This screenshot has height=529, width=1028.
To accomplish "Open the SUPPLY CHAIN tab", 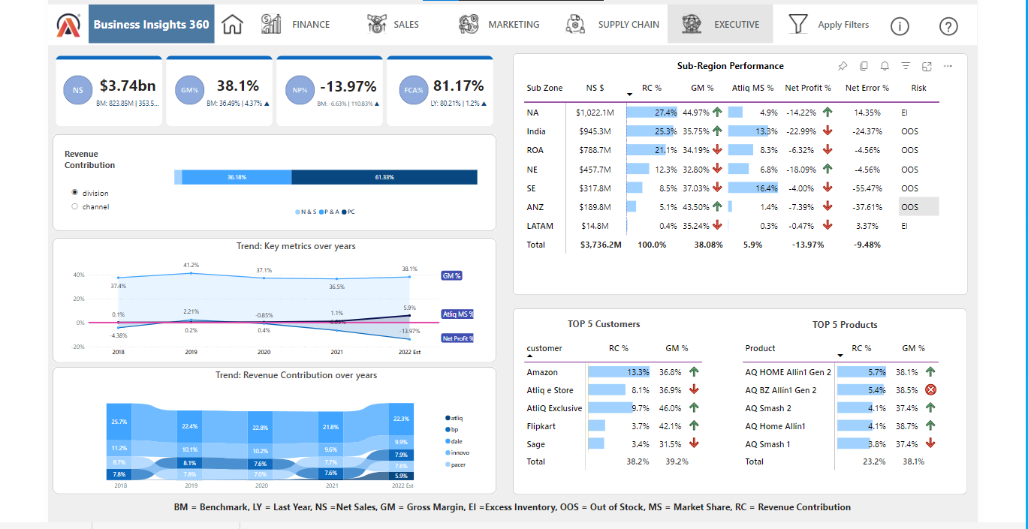I will 629,25.
